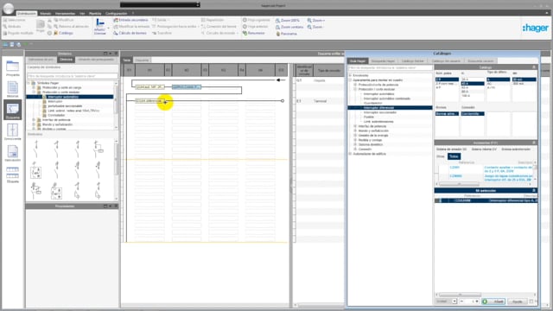The width and height of the screenshot is (553, 311).
Task: Select Interruptor automático in the symbols tree
Action: [x=63, y=97]
